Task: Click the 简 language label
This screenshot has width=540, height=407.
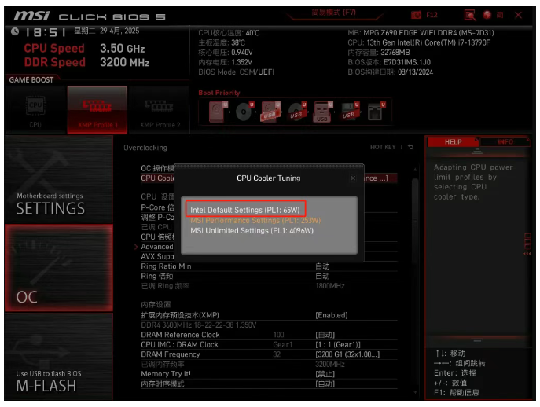Action: click(x=500, y=15)
